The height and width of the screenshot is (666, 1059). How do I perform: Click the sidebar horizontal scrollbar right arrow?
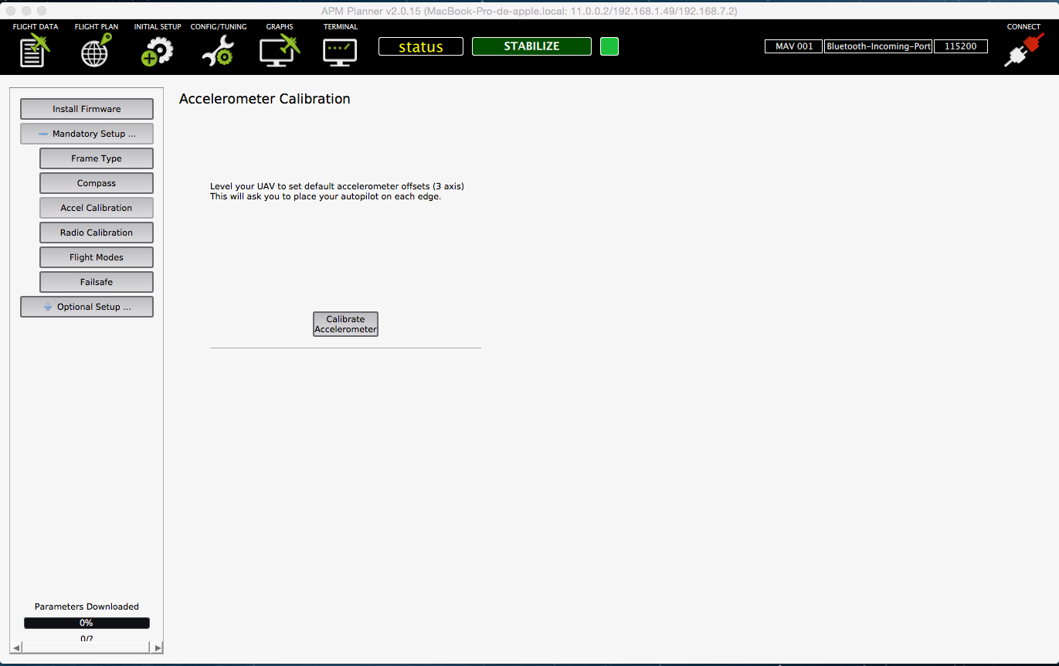tap(158, 647)
